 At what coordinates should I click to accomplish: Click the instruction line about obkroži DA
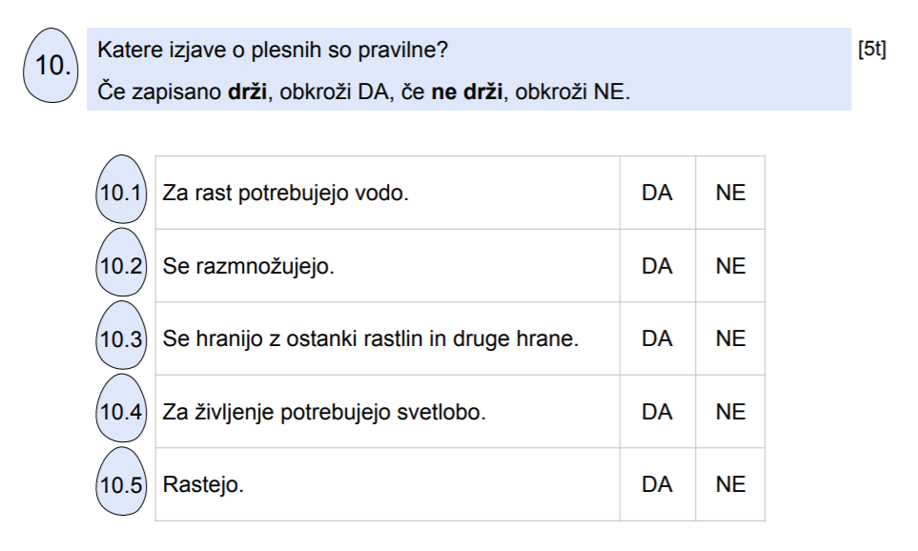click(363, 92)
